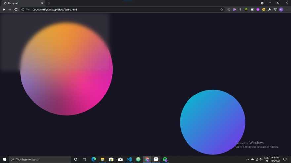Open the tab search dropdown in title bar
The image size is (291, 163).
click(x=262, y=3)
